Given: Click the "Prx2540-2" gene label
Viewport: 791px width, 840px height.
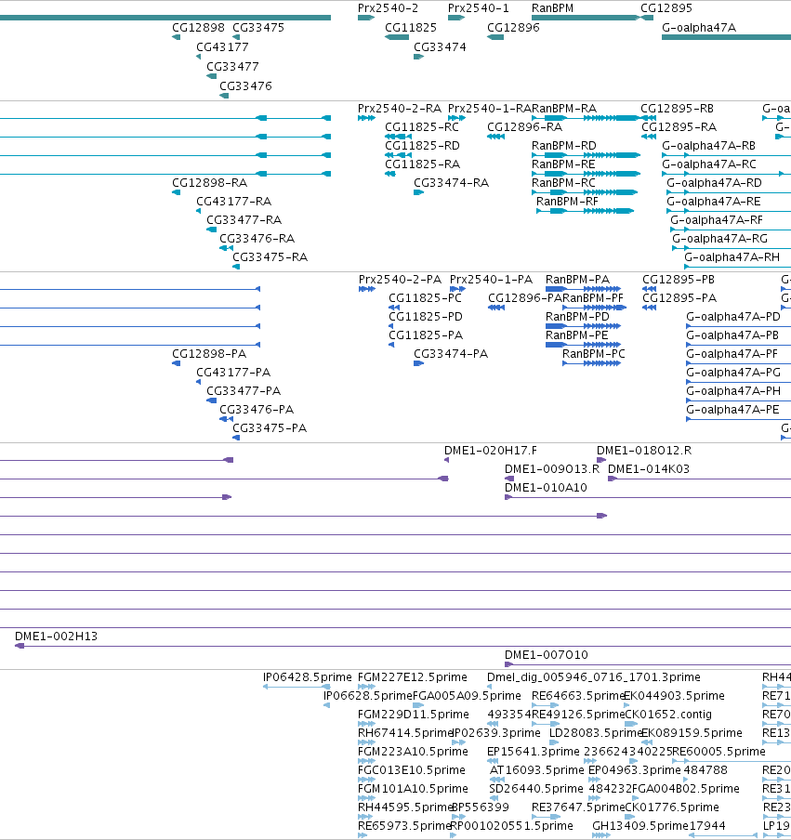Looking at the screenshot, I should tap(388, 8).
